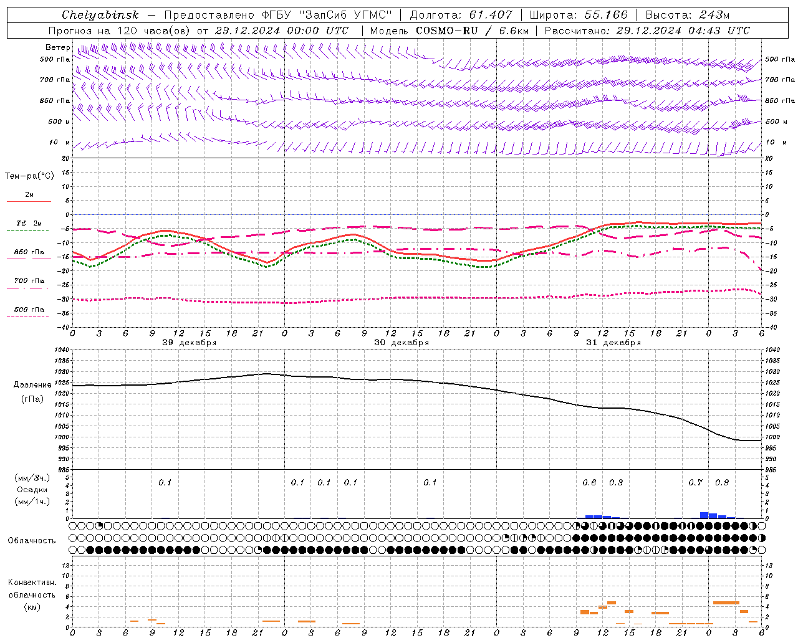This screenshot has height=638, width=798.
Task: Click the 'Ветер' wind panel label
Action: pyautogui.click(x=57, y=47)
